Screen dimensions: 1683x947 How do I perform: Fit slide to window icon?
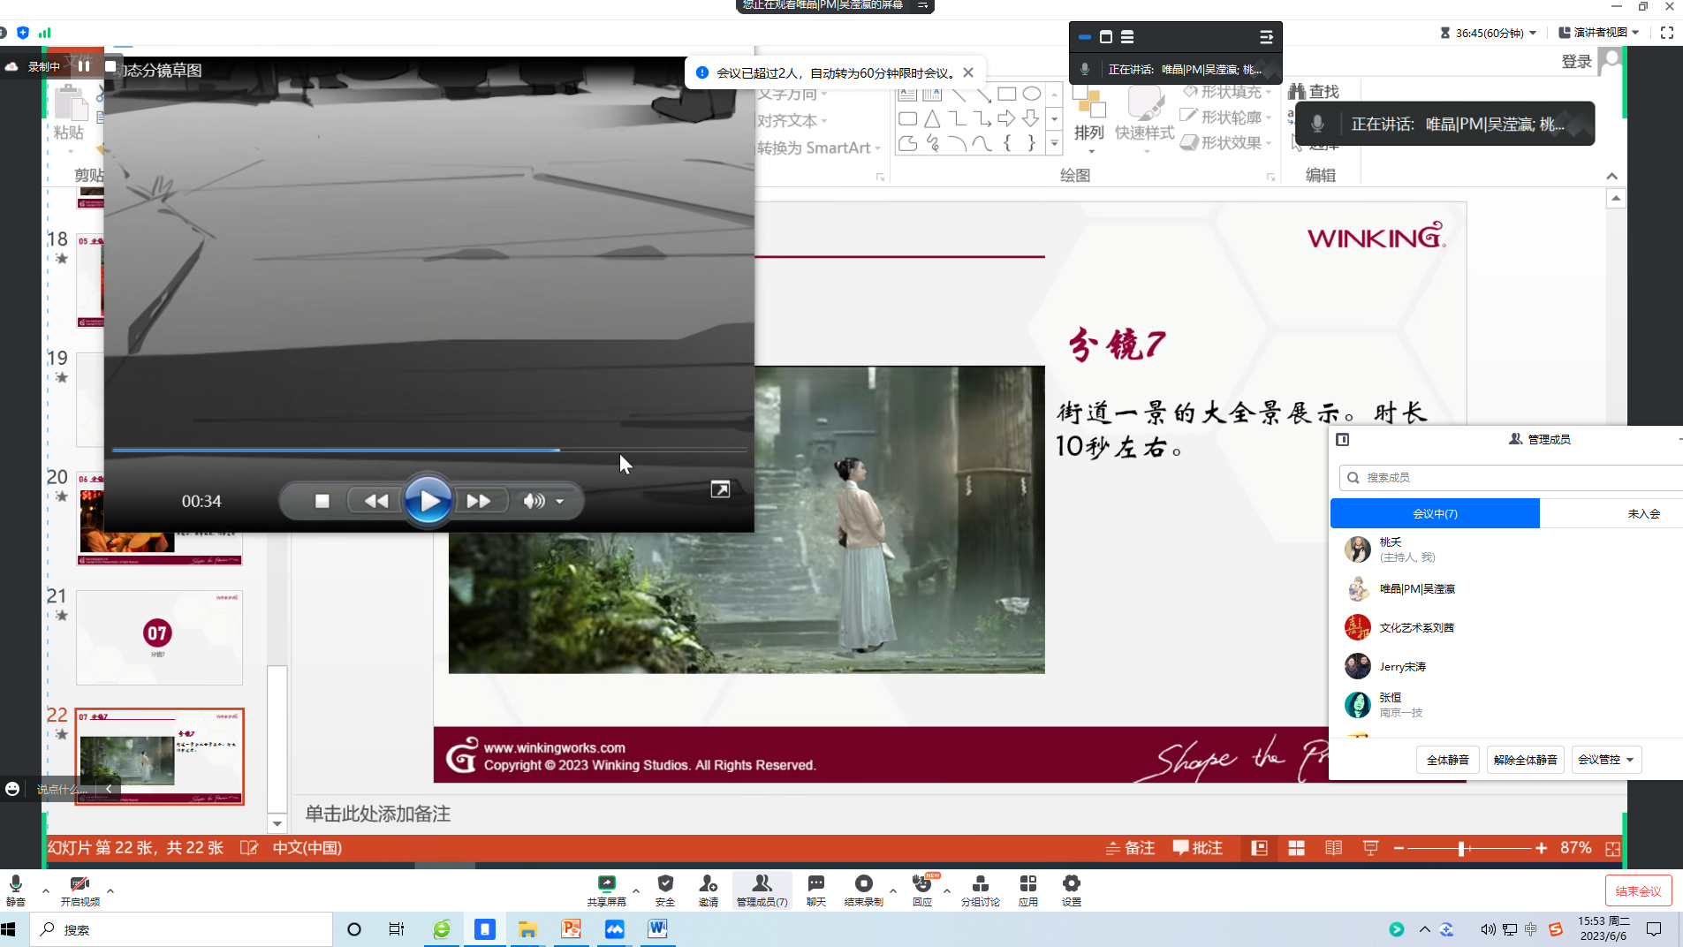[x=1613, y=848]
